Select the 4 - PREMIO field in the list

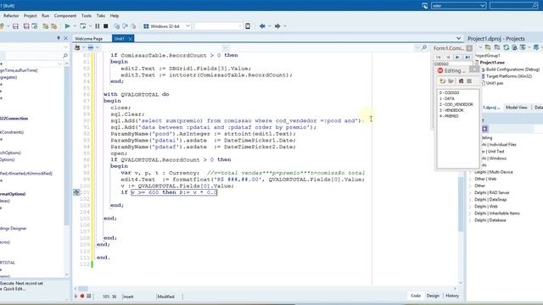tap(449, 116)
